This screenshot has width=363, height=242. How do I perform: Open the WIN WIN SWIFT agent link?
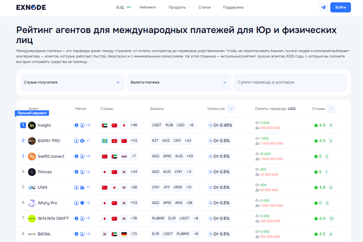53,218
